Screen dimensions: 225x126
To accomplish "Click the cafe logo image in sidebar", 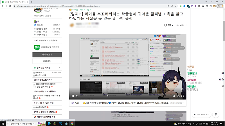I will (38, 10).
